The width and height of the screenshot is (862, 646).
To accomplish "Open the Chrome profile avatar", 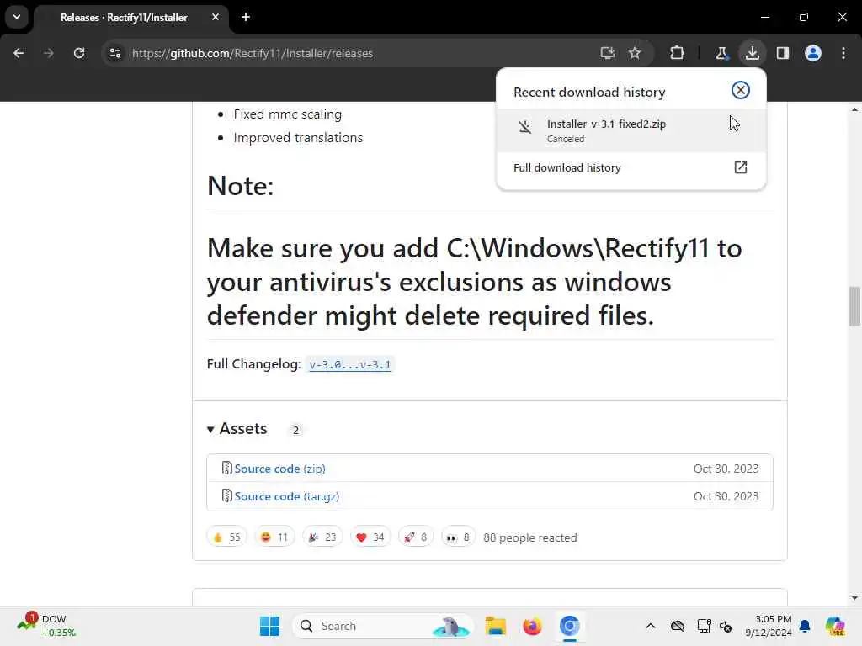I will (813, 53).
